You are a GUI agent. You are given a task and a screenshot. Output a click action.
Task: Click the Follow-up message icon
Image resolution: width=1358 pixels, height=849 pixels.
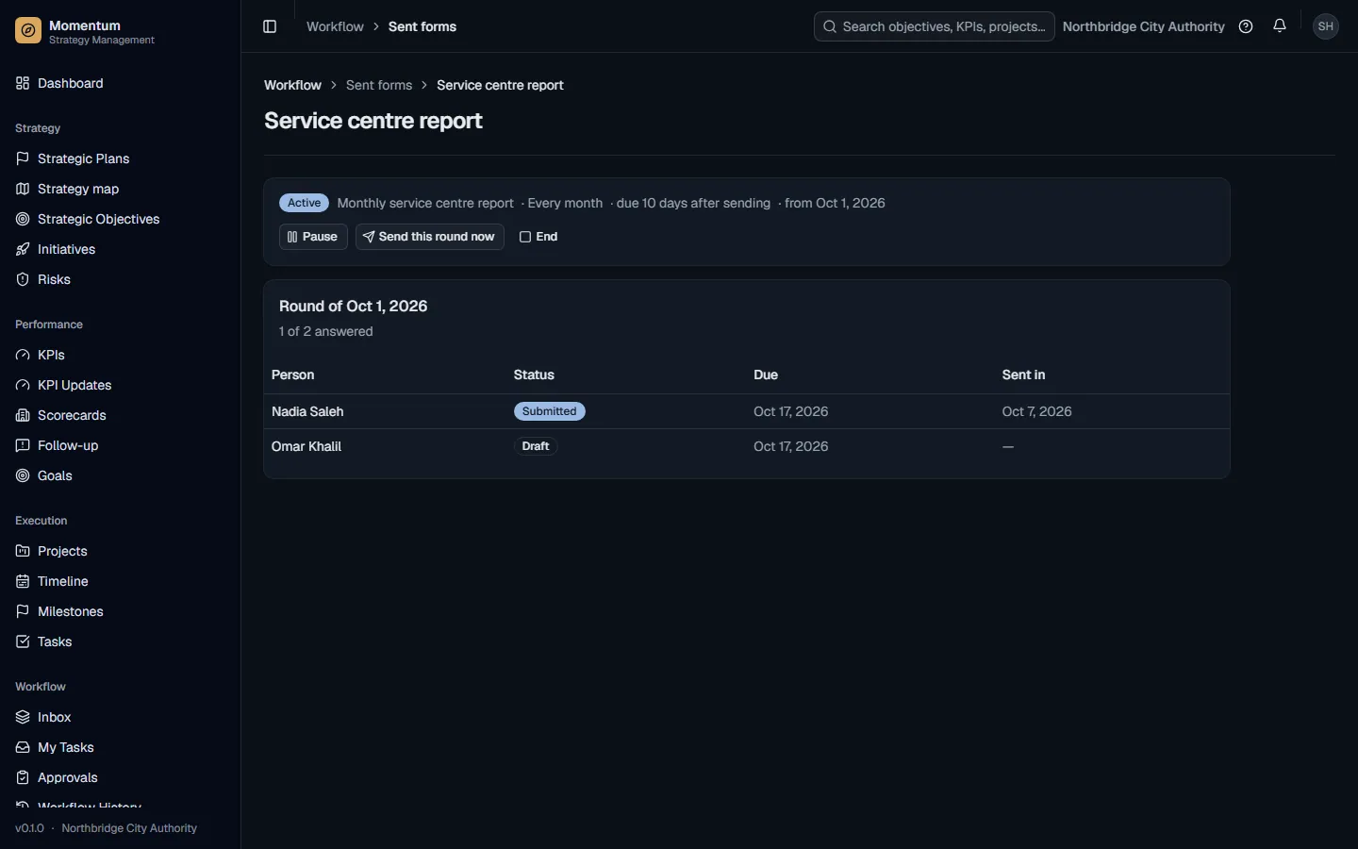tap(23, 445)
